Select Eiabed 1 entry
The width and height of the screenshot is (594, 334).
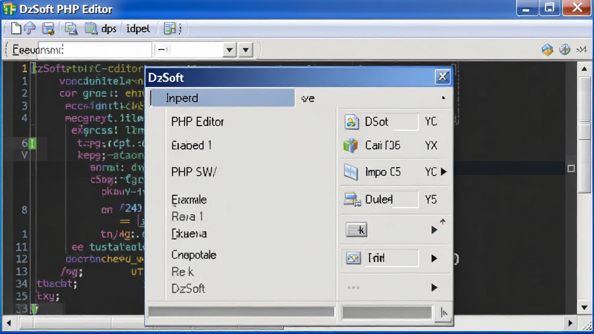tap(191, 146)
